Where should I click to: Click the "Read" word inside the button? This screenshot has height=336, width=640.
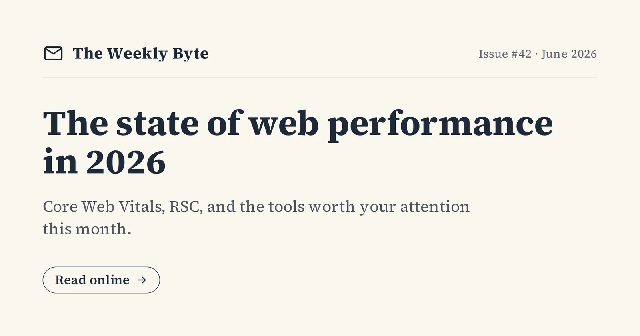(70, 280)
